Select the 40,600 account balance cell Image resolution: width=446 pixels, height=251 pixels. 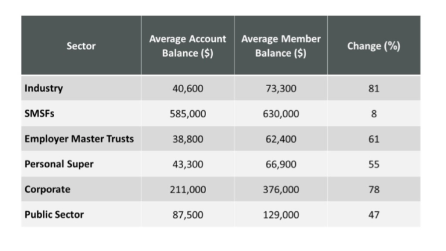click(188, 88)
